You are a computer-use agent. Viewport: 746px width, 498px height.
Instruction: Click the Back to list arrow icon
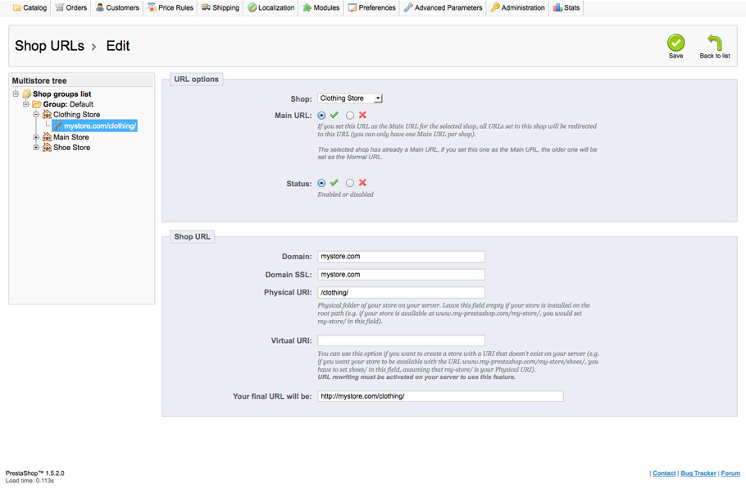[714, 43]
